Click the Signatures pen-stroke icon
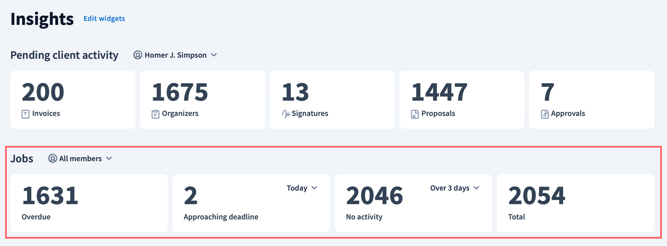The height and width of the screenshot is (246, 667). 286,114
